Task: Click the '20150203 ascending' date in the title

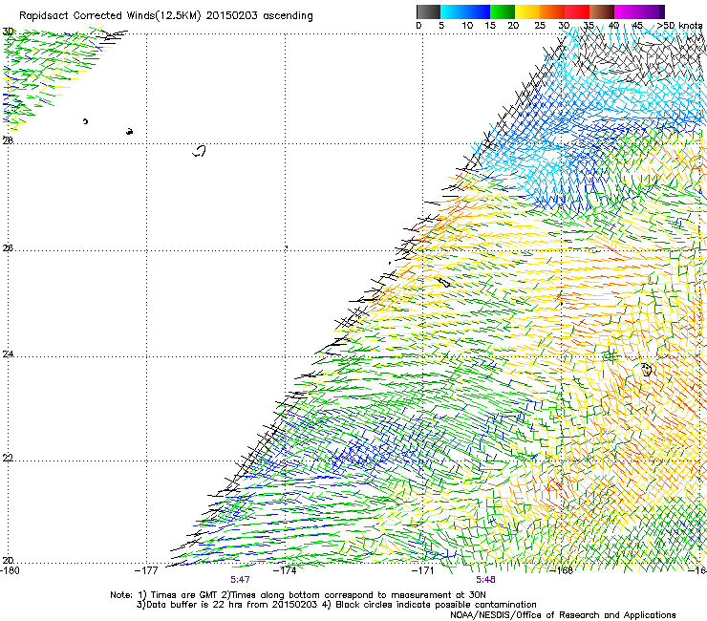Action: click(x=259, y=16)
